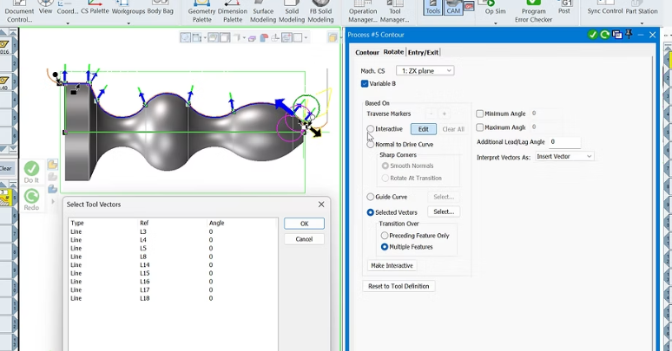Expand Interpret Vectors As dropdown
The height and width of the screenshot is (351, 672).
coord(563,157)
